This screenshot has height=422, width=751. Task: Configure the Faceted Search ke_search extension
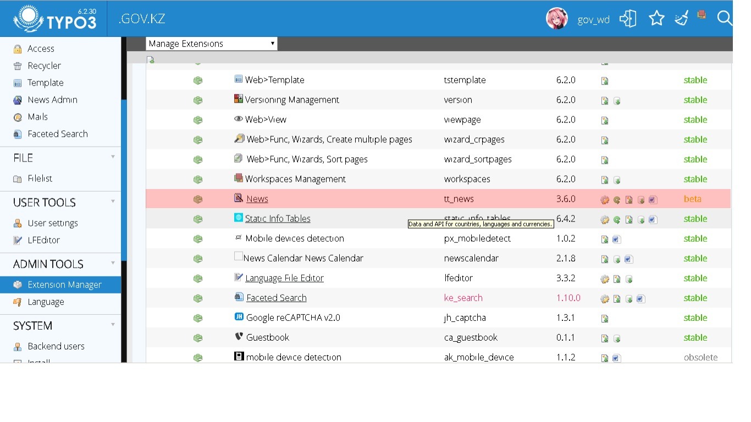[x=605, y=298]
